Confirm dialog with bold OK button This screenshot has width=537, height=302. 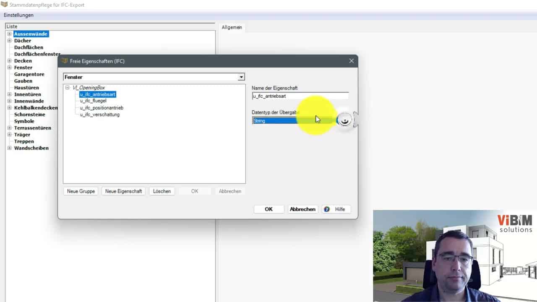click(x=269, y=209)
